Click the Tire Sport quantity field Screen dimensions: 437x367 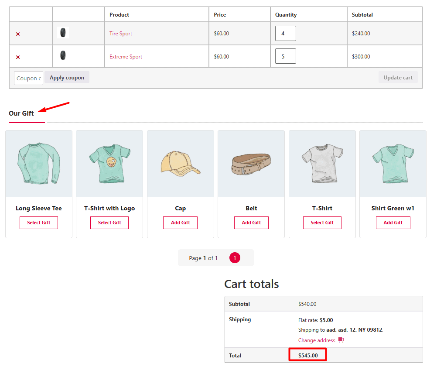coord(285,34)
